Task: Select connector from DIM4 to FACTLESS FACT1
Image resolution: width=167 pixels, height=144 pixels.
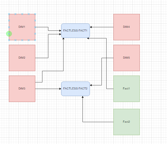Action: click(102, 27)
